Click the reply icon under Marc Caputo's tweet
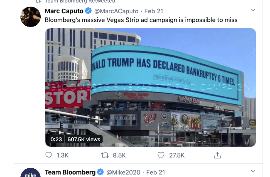 [49, 155]
